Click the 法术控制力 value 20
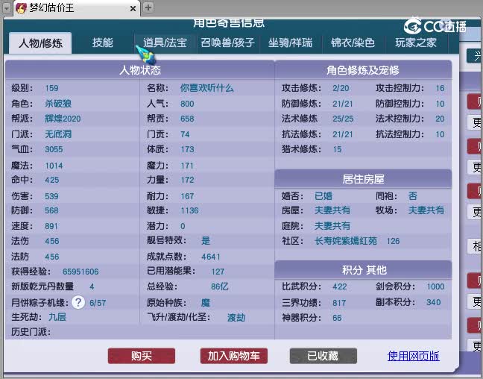This screenshot has width=483, height=379. [x=440, y=119]
